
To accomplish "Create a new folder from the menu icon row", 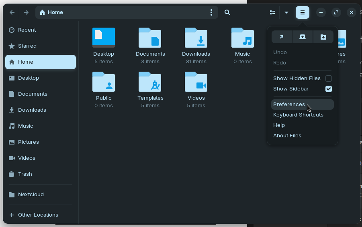I will click(323, 37).
